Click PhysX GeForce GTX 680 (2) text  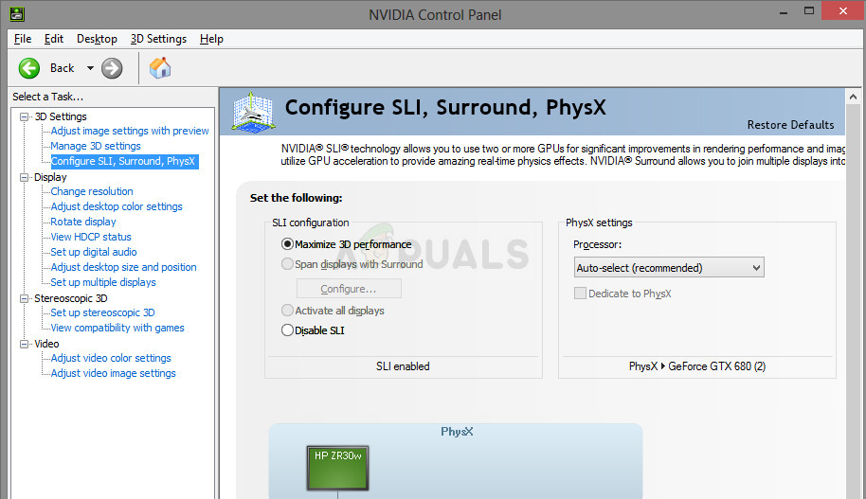click(x=697, y=366)
